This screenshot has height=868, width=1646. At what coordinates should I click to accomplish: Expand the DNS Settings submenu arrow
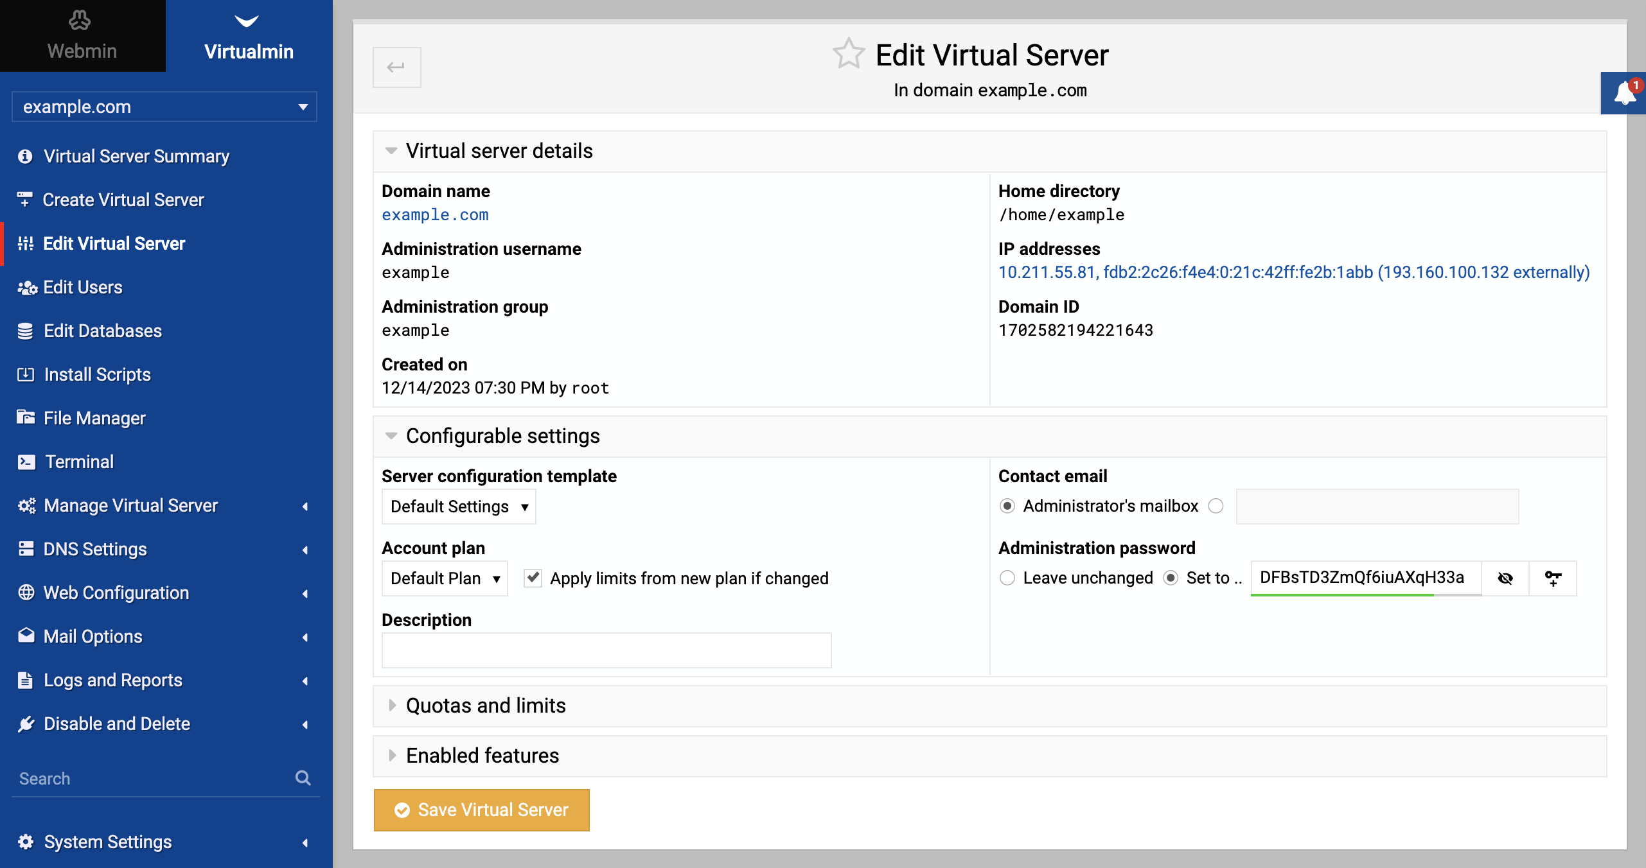(x=305, y=550)
